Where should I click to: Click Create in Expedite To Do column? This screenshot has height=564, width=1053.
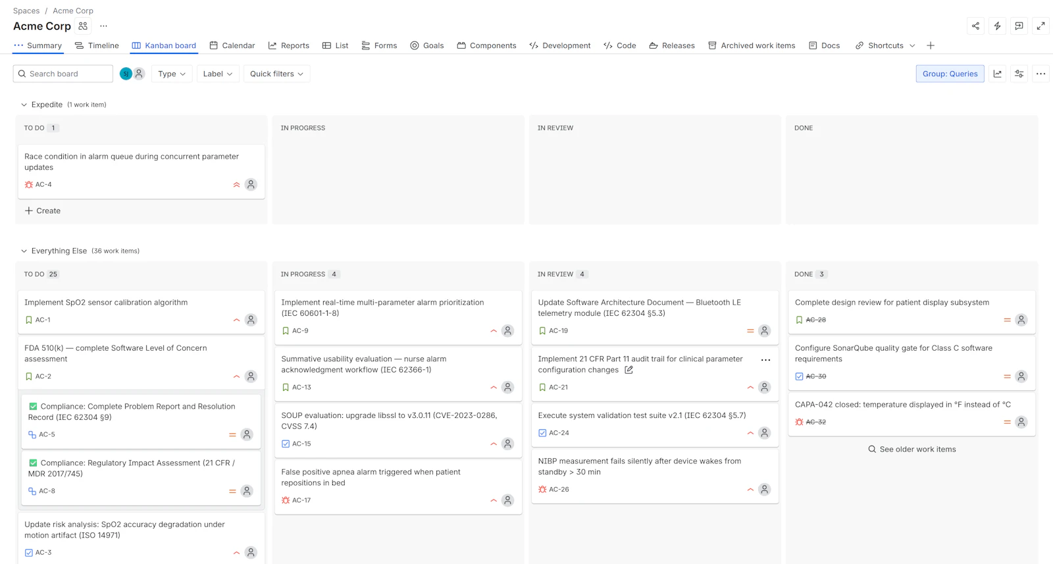coord(43,211)
